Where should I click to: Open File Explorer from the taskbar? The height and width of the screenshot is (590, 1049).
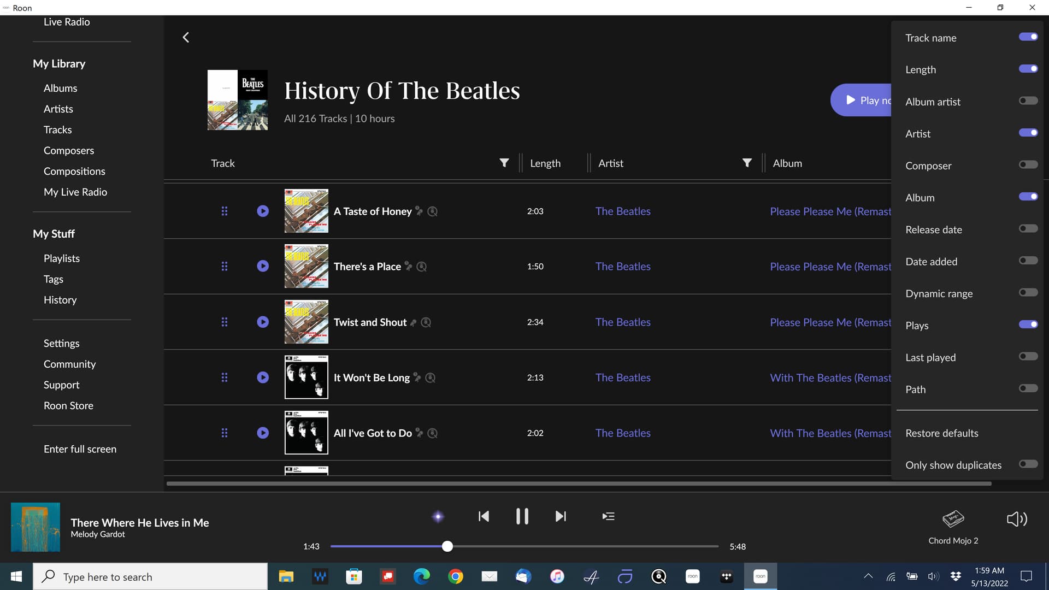coord(286,576)
